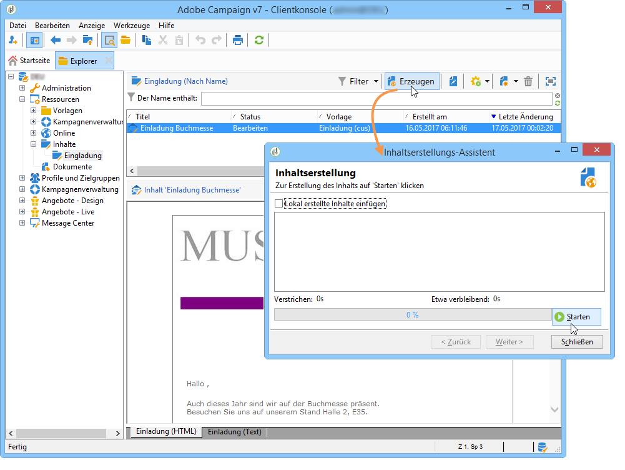Viewport: 625px width, 470px height.
Task: Click the wizard content globe icon
Action: point(588,177)
